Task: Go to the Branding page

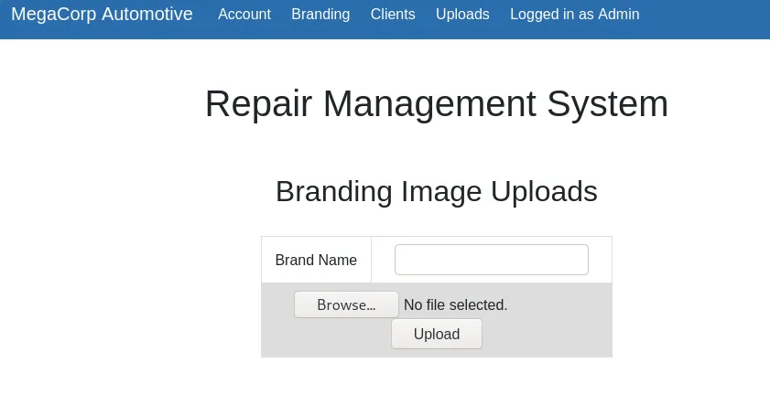Action: tap(320, 15)
